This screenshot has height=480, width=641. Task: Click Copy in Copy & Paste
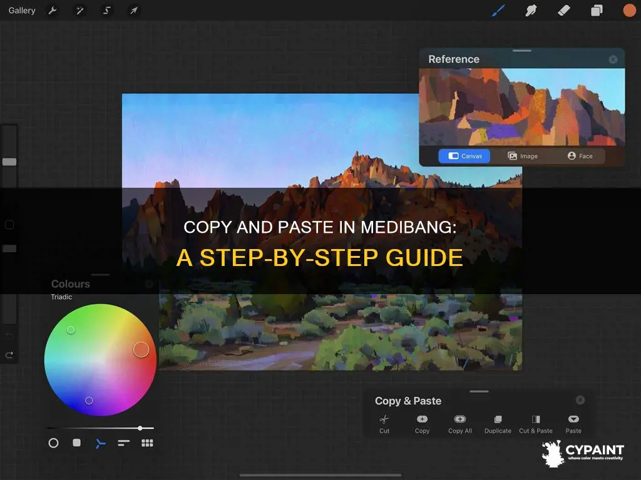[x=422, y=424]
